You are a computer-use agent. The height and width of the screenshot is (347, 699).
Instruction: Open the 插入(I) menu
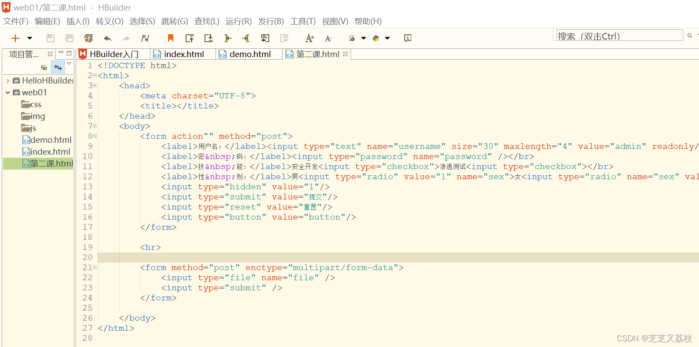pos(78,21)
